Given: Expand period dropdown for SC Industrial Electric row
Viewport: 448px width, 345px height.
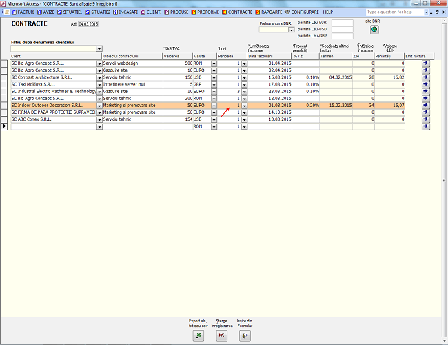Looking at the screenshot, I should pyautogui.click(x=244, y=91).
